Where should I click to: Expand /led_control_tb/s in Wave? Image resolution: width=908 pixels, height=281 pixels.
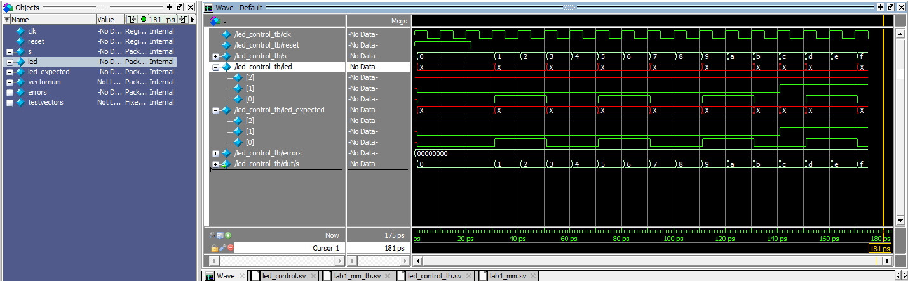click(x=215, y=56)
